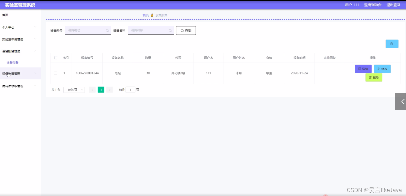The width and height of the screenshot is (406, 196).
Task: Click the 身份 column header
Action: pyautogui.click(x=269, y=58)
